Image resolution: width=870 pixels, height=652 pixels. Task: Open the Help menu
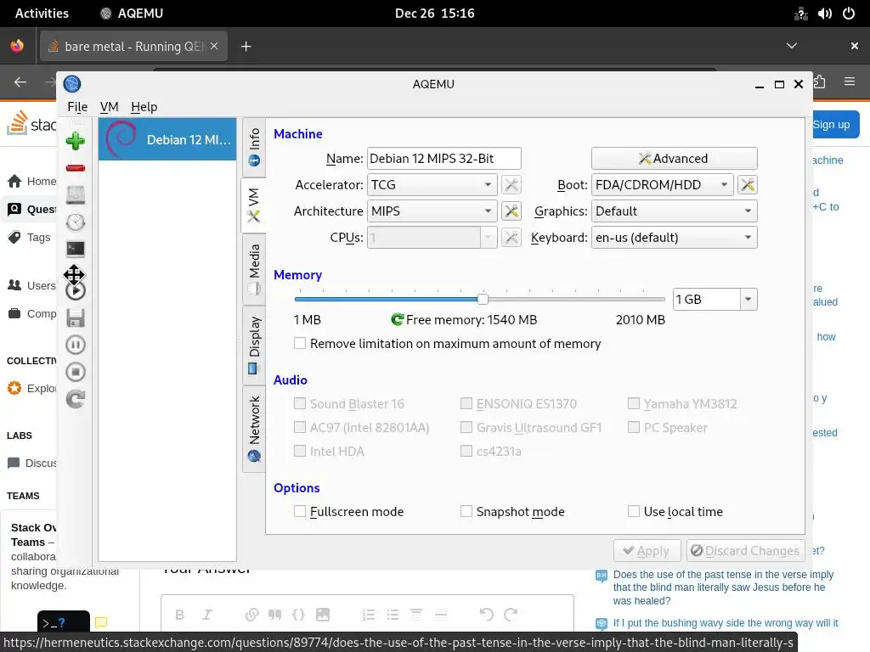pyautogui.click(x=144, y=106)
